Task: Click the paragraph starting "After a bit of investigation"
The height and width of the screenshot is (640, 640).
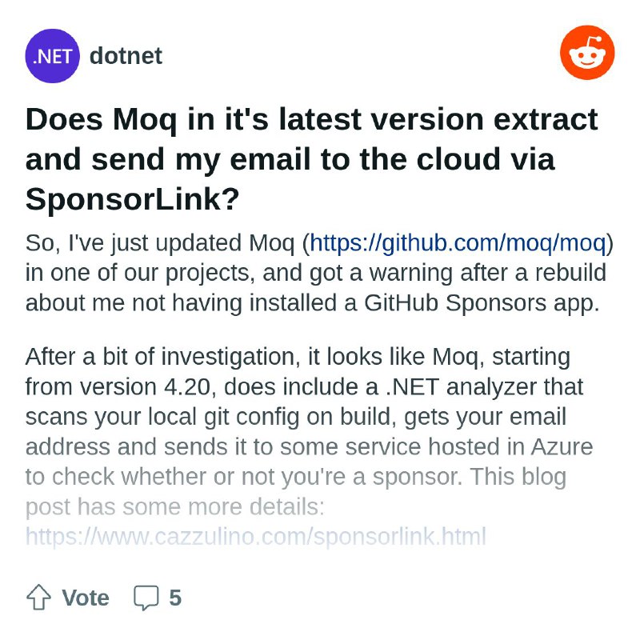Action: [x=309, y=446]
